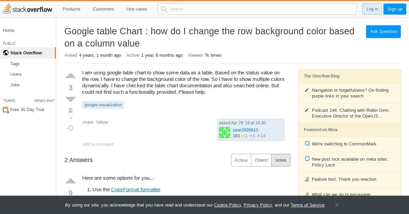The image size is (409, 214).
Task: Open Feature test Thank you reaction post
Action: [x=344, y=179]
